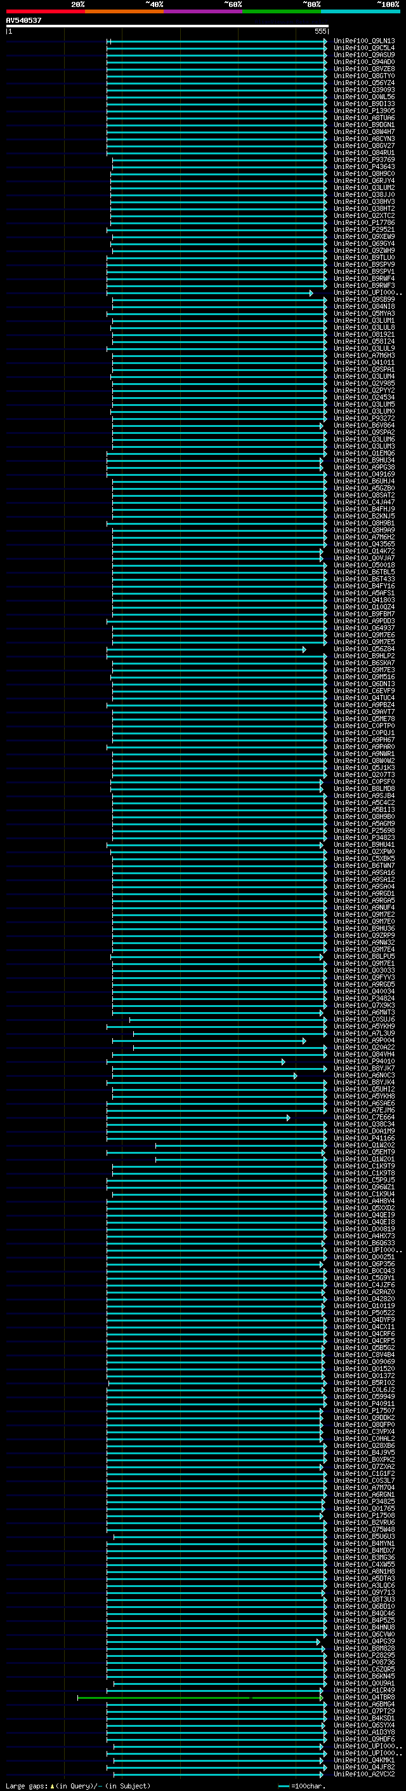Open hit UniRef100_Q96WZ1

pyautogui.click(x=364, y=1187)
